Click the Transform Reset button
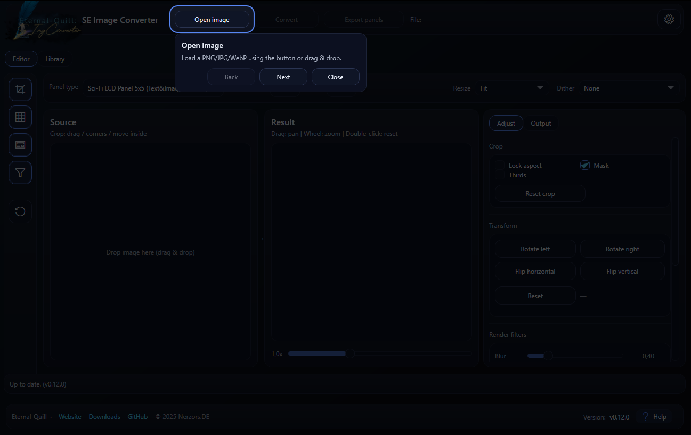Viewport: 691px width, 435px height. (535, 296)
